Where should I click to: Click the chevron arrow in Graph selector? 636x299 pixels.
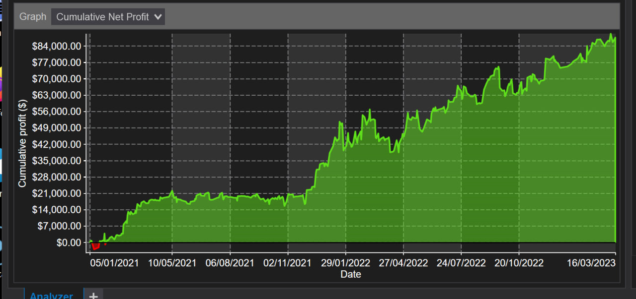click(x=158, y=17)
